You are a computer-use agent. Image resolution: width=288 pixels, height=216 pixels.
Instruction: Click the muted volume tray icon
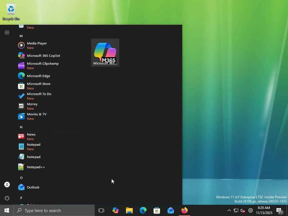click(243, 210)
